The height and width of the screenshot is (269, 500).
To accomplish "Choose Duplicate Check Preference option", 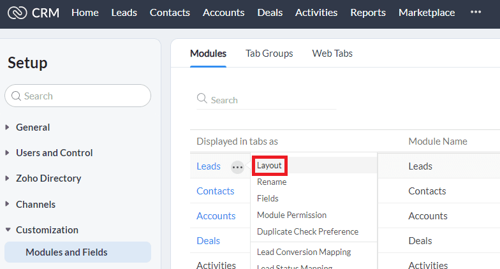I will pyautogui.click(x=307, y=232).
